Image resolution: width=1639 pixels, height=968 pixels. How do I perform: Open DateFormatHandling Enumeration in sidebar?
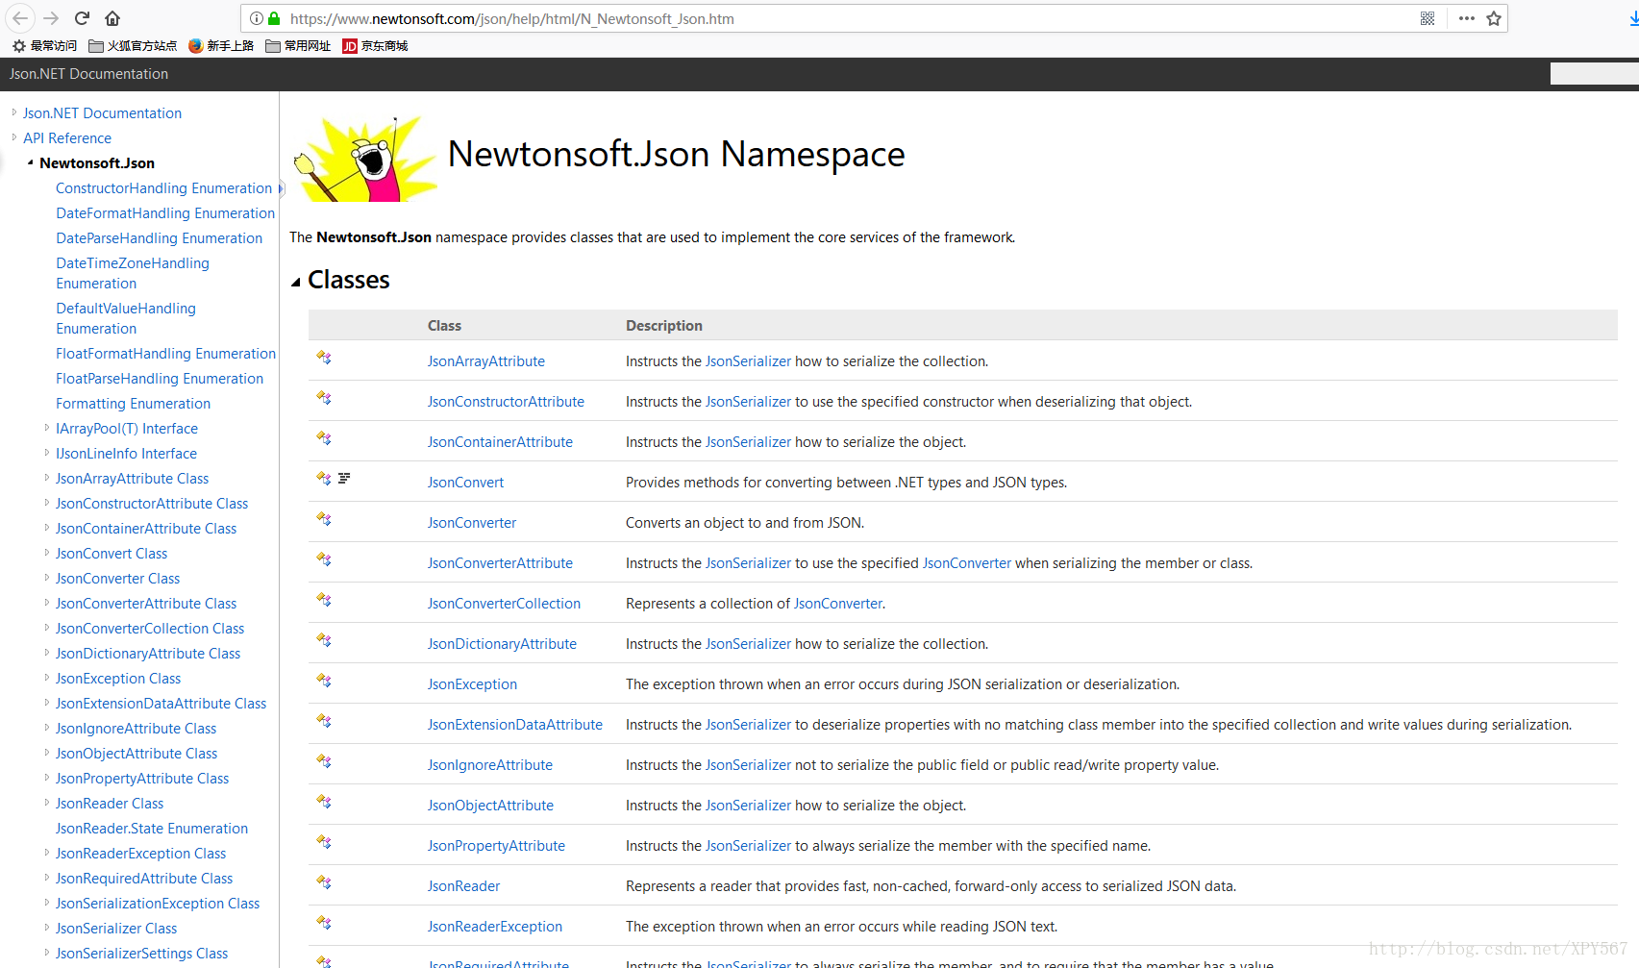(x=165, y=213)
